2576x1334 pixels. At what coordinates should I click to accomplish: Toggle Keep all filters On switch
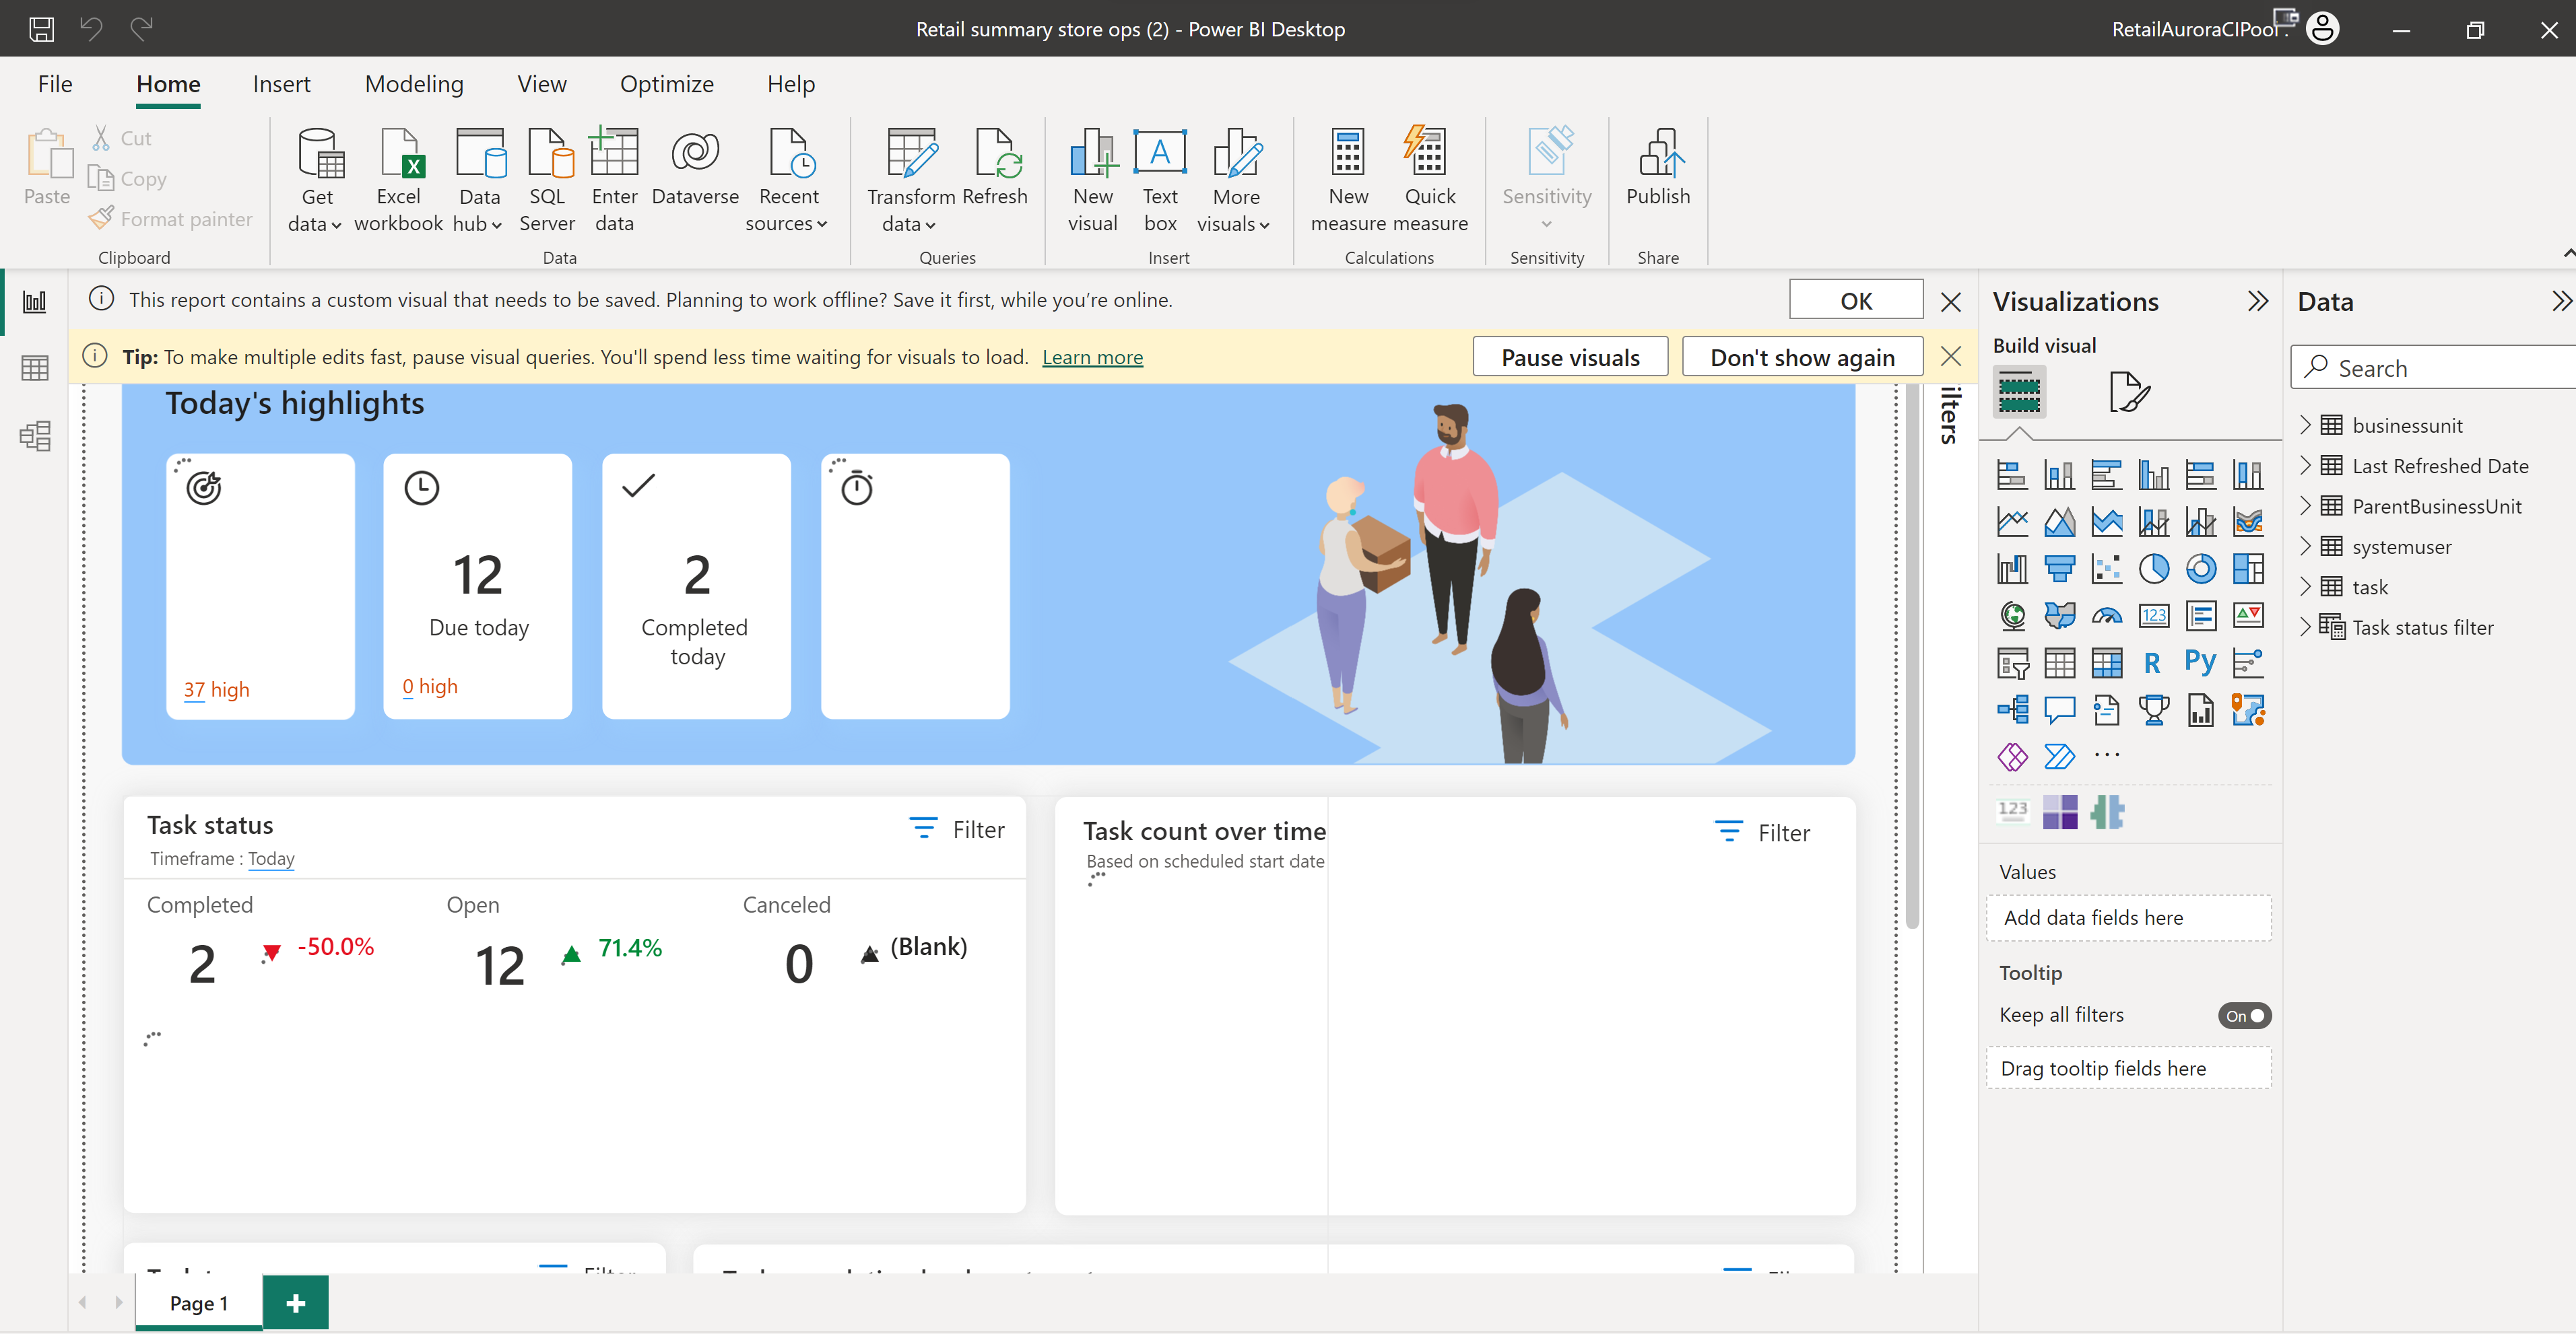click(x=2244, y=1016)
